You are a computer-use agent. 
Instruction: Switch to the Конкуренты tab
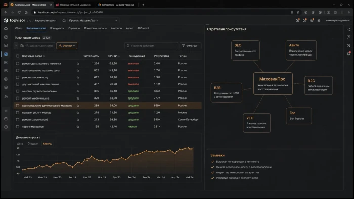[57, 28]
